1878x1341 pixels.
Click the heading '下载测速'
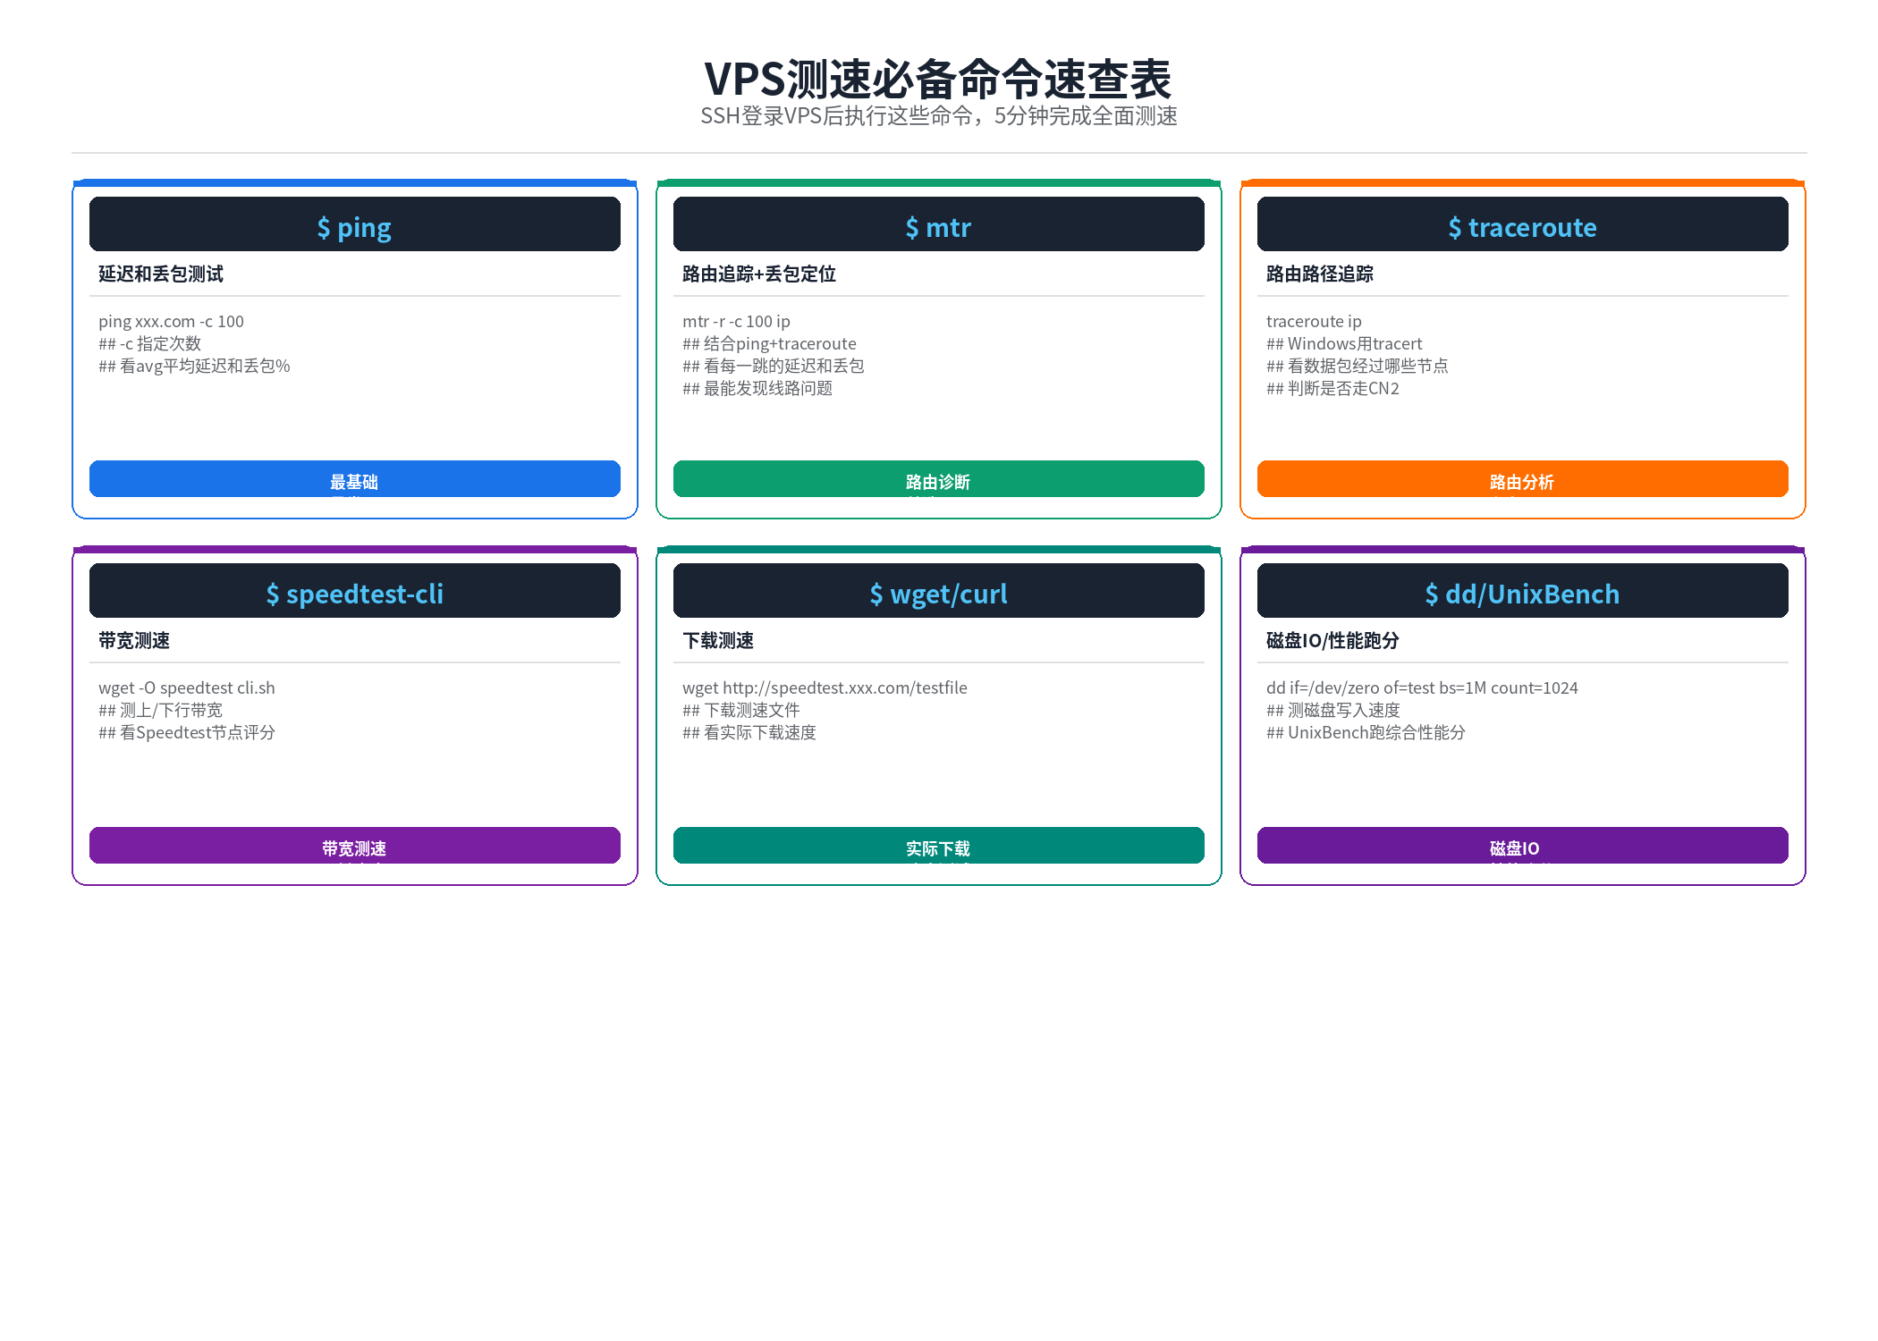(x=718, y=641)
